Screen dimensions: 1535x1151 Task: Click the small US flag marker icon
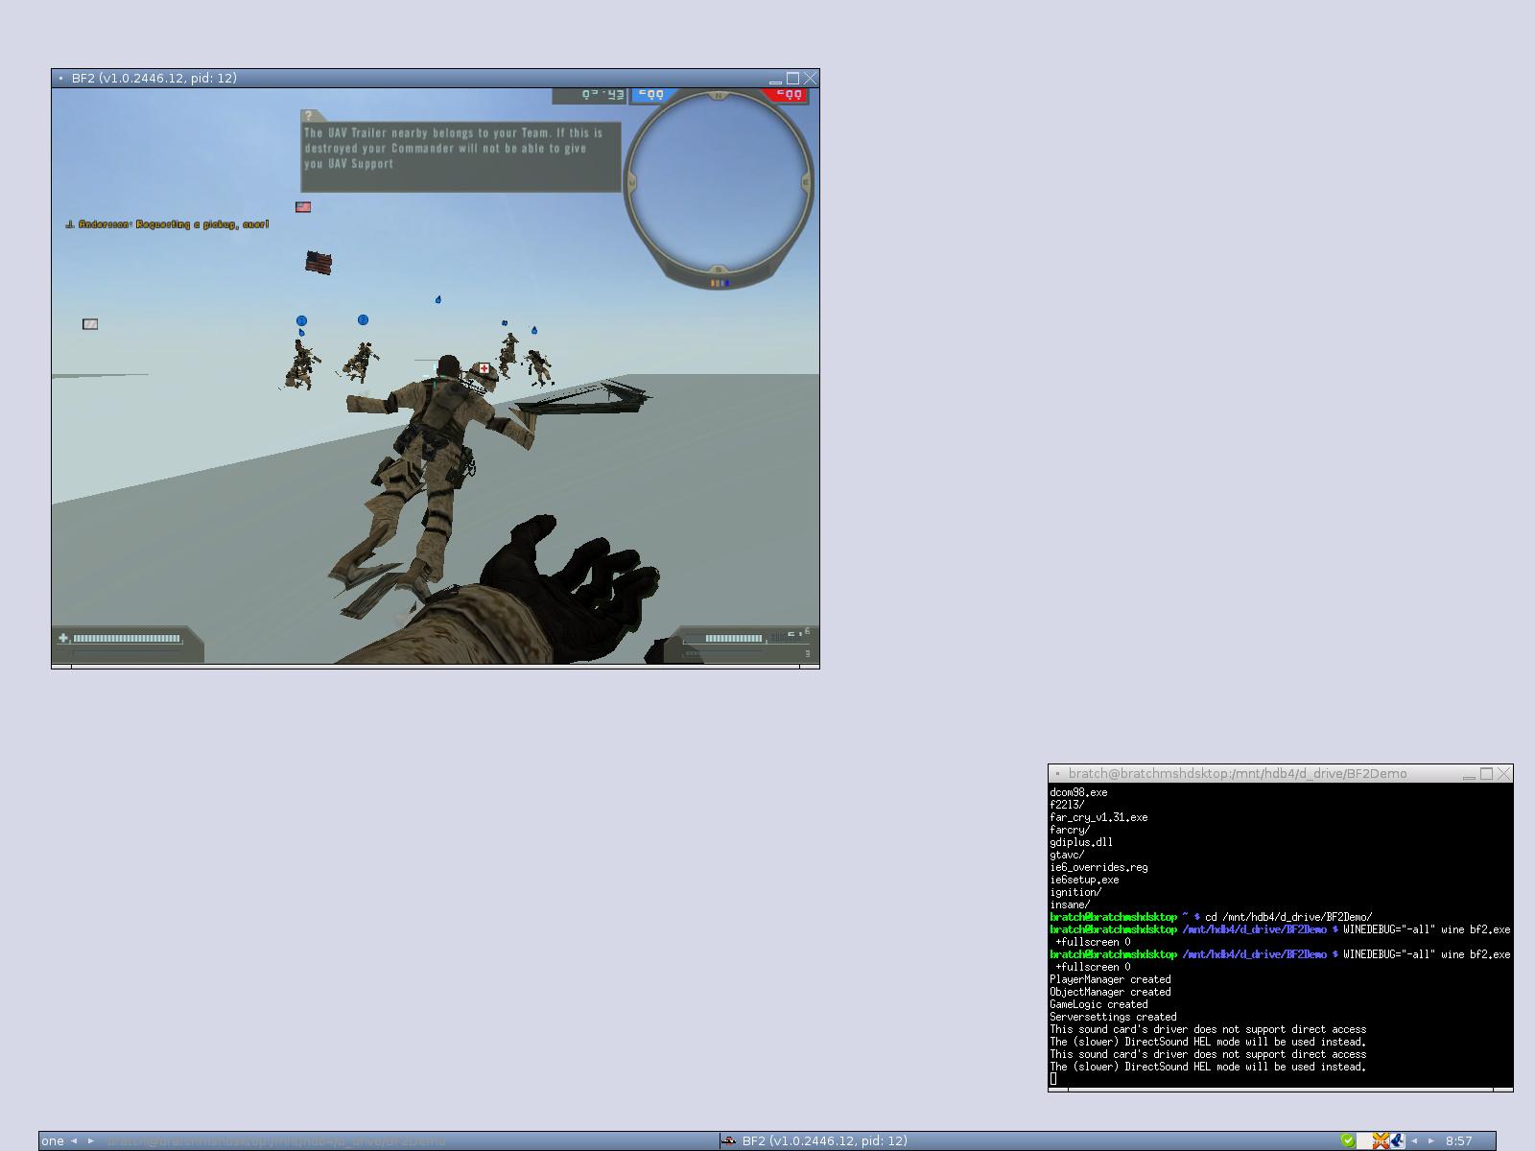(x=303, y=207)
